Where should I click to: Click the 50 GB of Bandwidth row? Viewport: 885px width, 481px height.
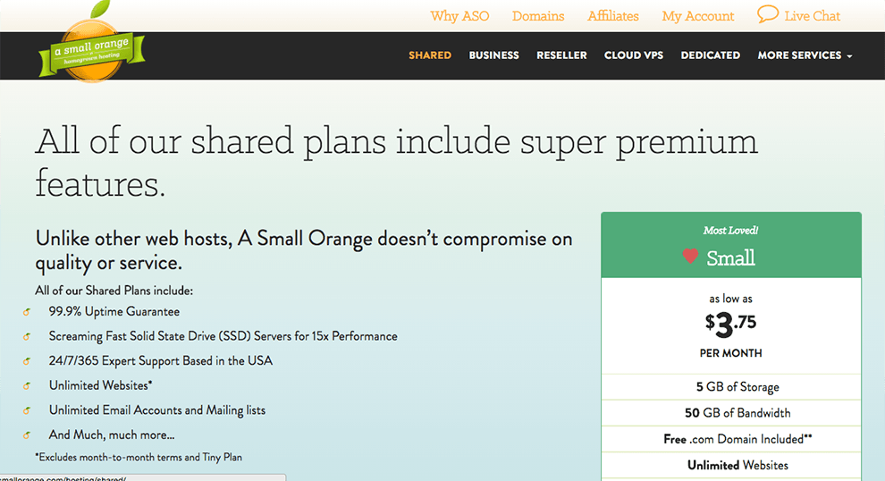(731, 413)
